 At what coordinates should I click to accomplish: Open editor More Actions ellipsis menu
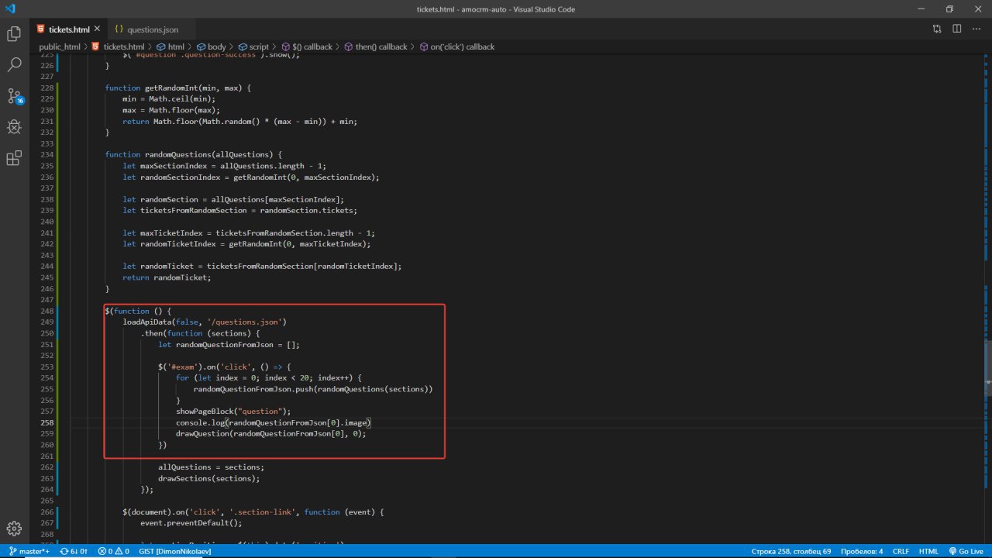(x=976, y=29)
